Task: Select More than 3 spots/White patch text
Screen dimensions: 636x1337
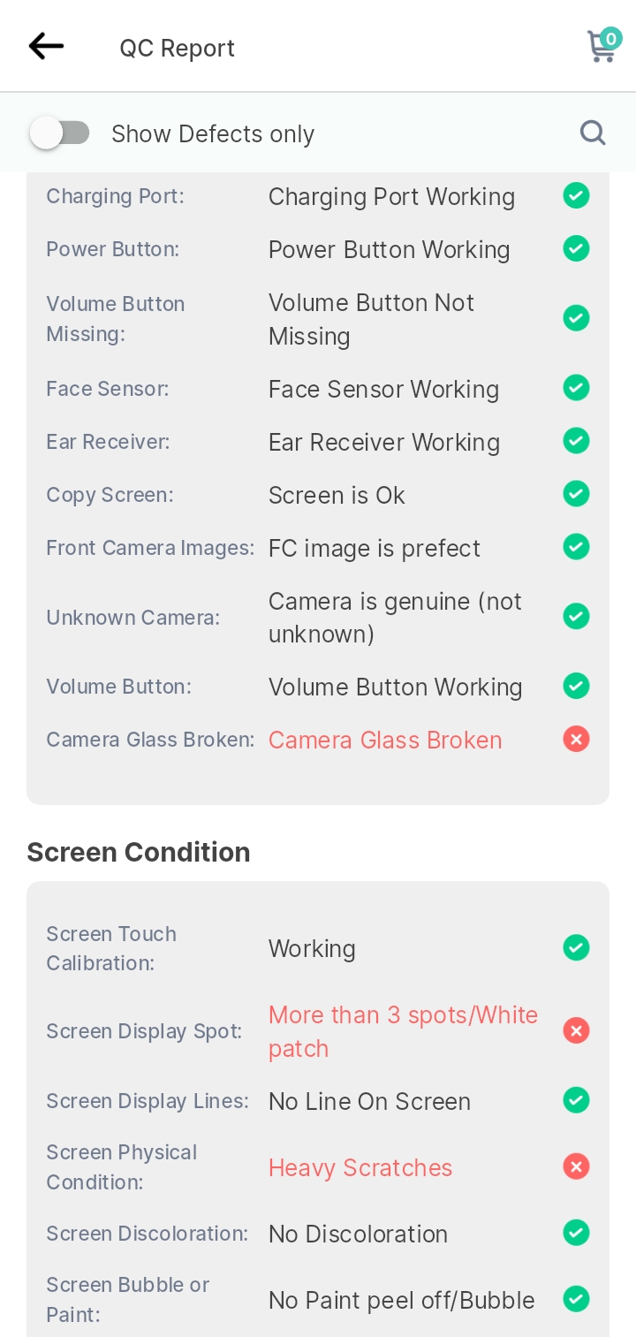Action: point(403,1031)
